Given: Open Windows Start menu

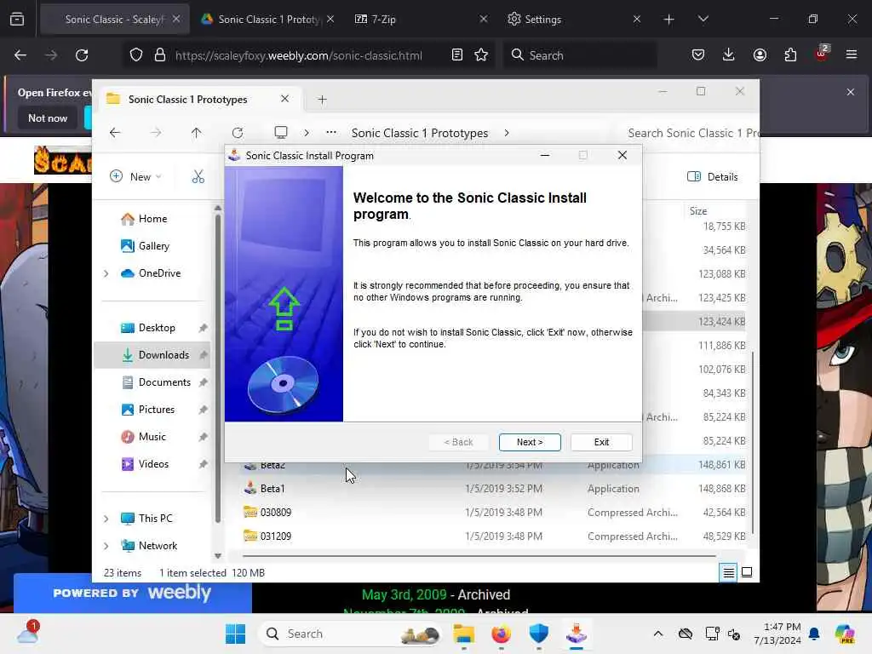Looking at the screenshot, I should click(x=235, y=634).
